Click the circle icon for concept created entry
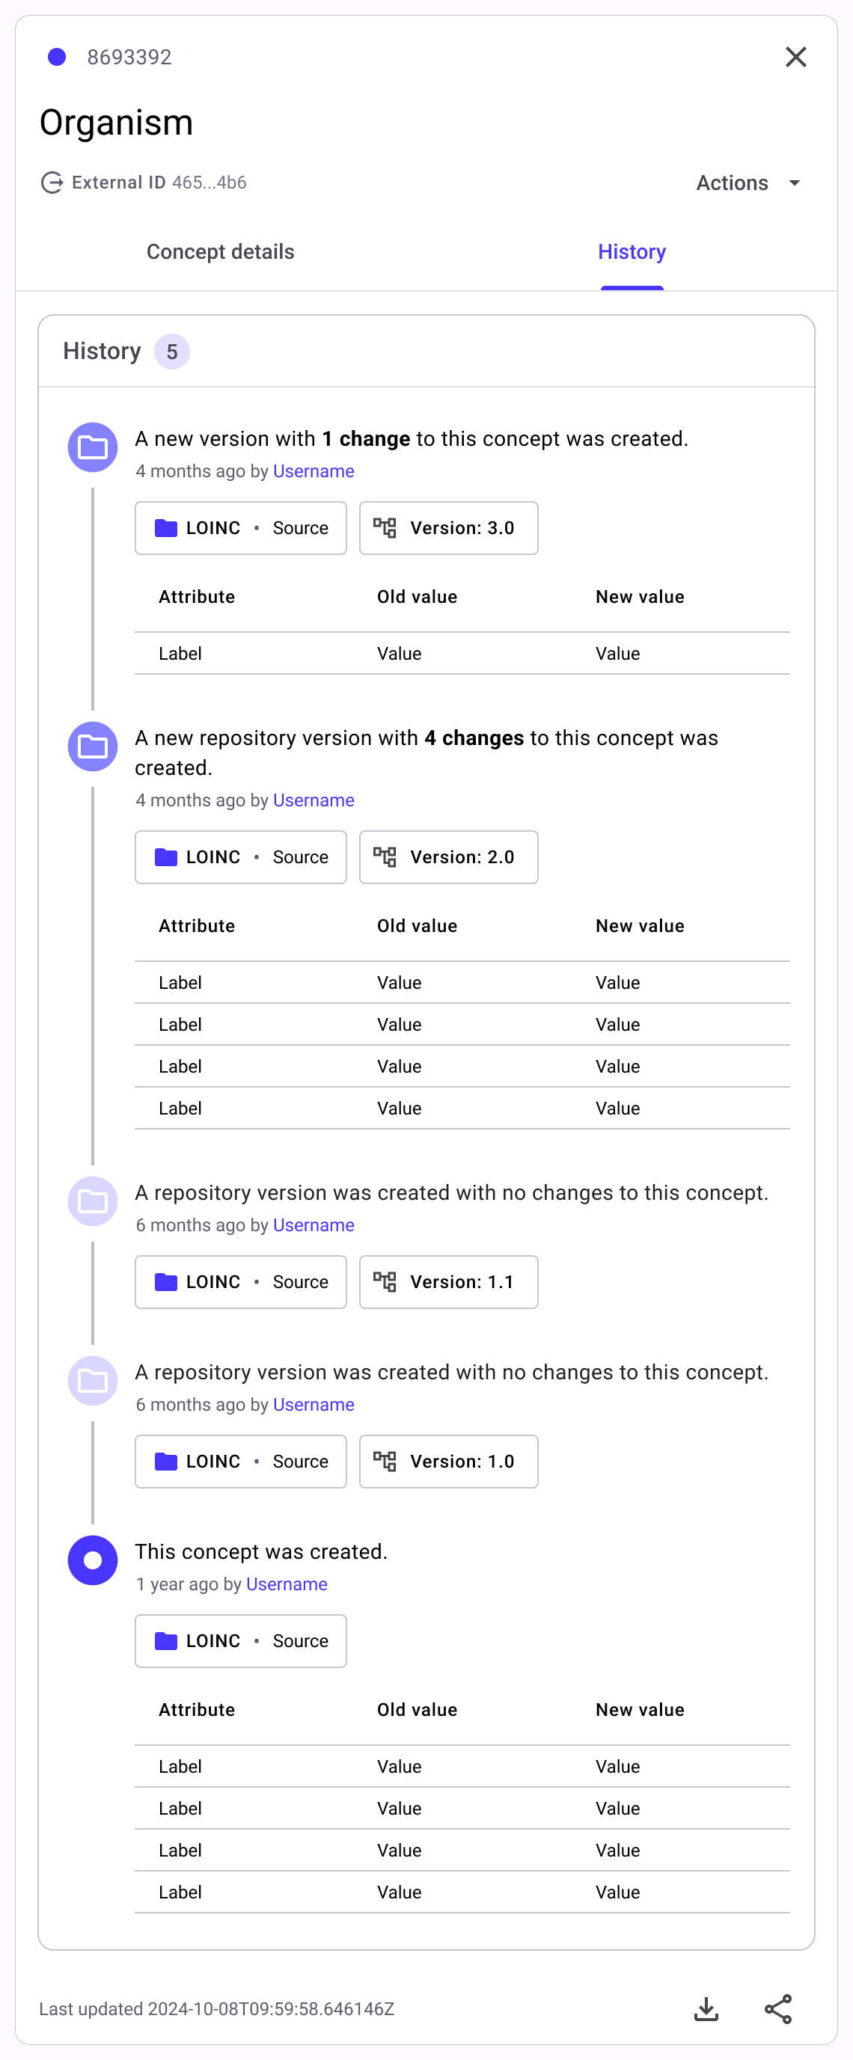Screen dimensions: 853x2060 (93, 1560)
